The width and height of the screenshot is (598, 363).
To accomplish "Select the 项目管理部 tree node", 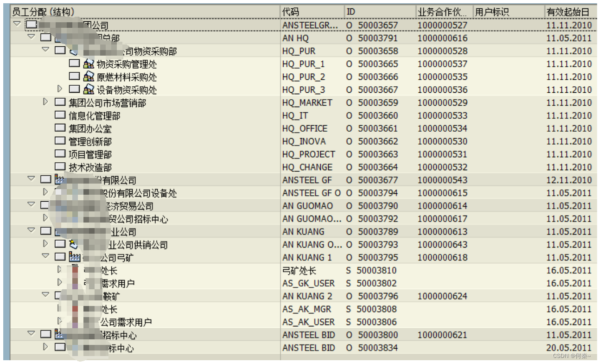I will click(90, 154).
